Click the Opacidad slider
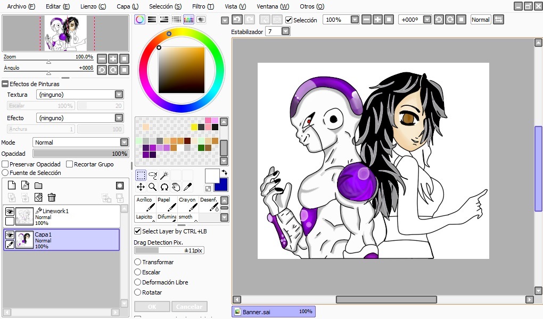 (80, 153)
